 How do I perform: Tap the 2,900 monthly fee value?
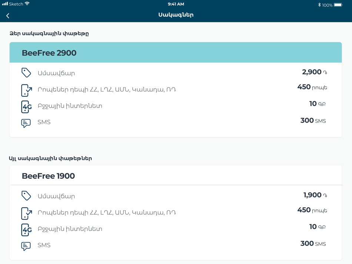click(x=314, y=72)
